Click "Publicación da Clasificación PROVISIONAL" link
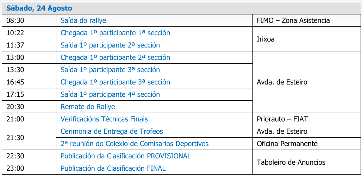 (126, 156)
